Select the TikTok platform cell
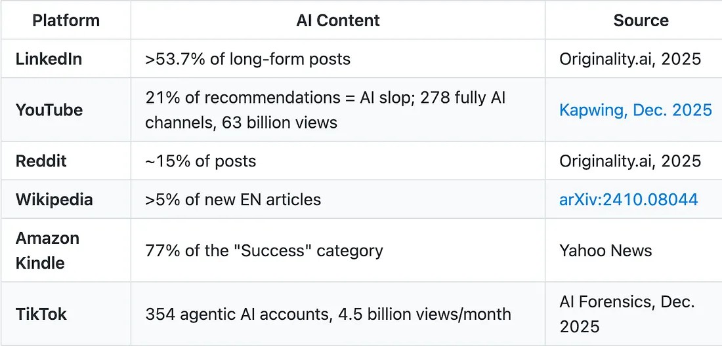The image size is (722, 346). coord(41,314)
